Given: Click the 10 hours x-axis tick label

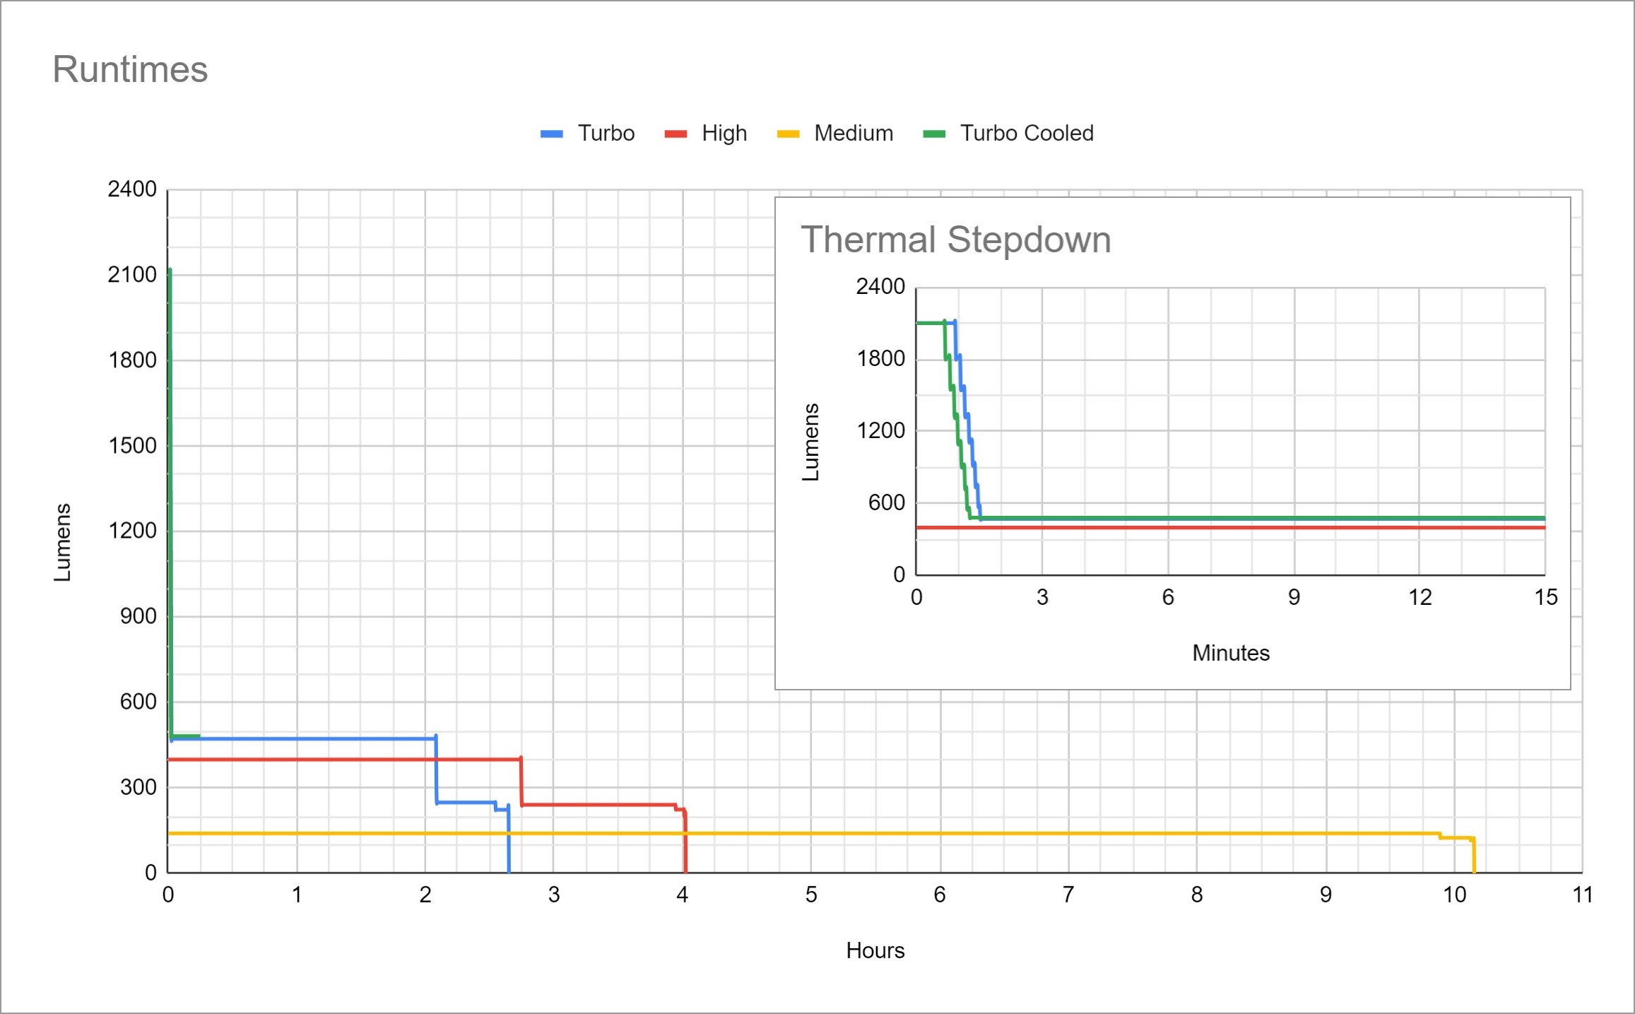Looking at the screenshot, I should coord(1454,895).
